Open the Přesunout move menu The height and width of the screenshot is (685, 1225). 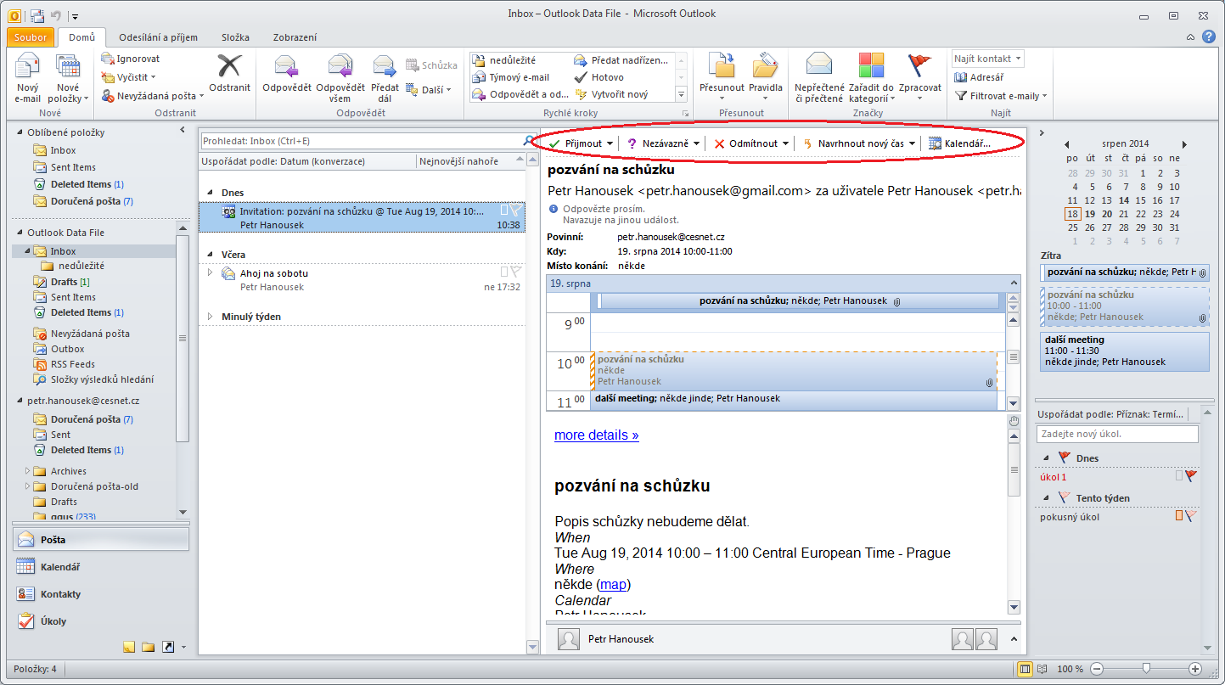(722, 79)
